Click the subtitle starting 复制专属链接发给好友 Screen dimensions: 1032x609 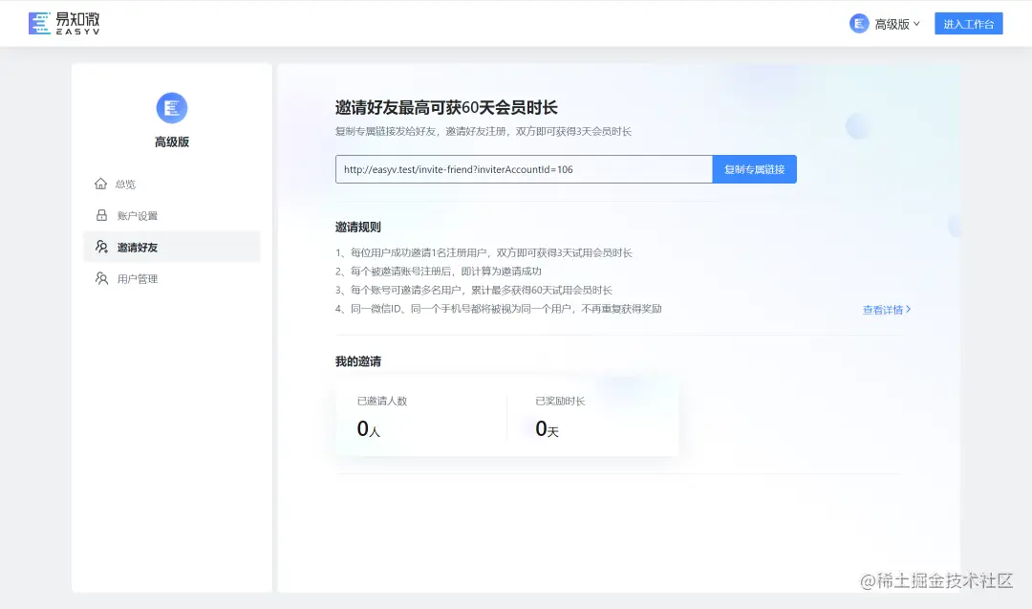tap(484, 131)
